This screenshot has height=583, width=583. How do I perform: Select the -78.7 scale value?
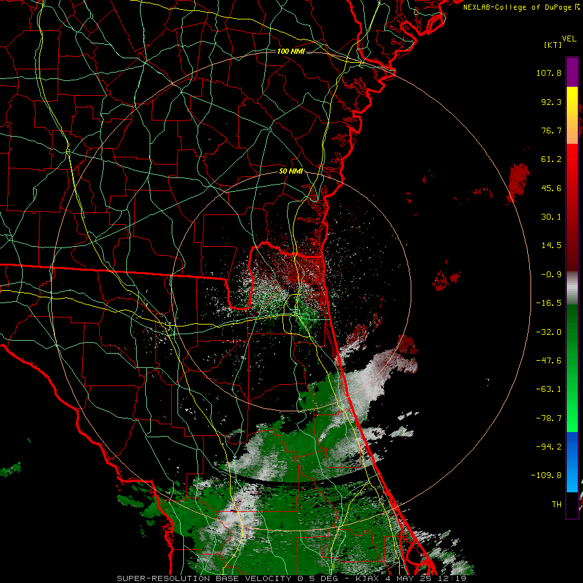[549, 418]
